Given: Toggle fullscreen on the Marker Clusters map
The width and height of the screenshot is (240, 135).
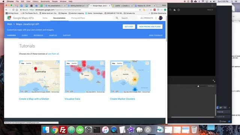Looking at the screenshot, I should tap(147, 63).
